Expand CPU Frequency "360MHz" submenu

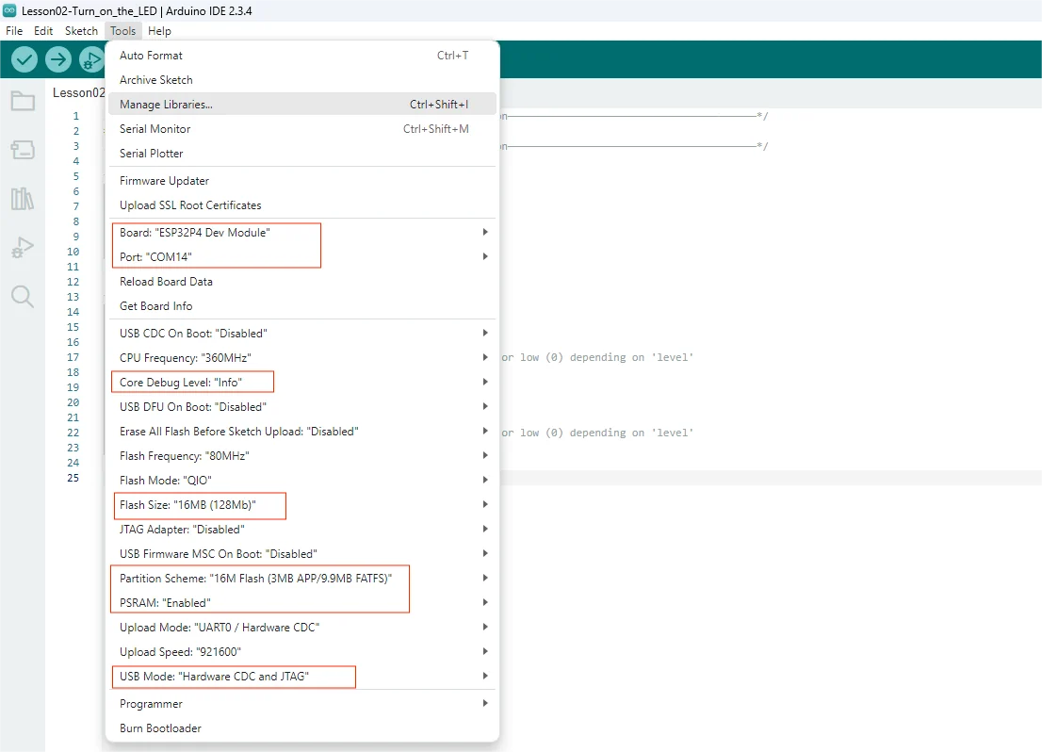(x=302, y=358)
